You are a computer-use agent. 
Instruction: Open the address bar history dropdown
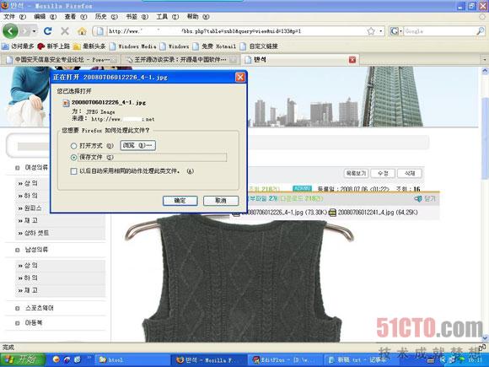[x=381, y=31]
